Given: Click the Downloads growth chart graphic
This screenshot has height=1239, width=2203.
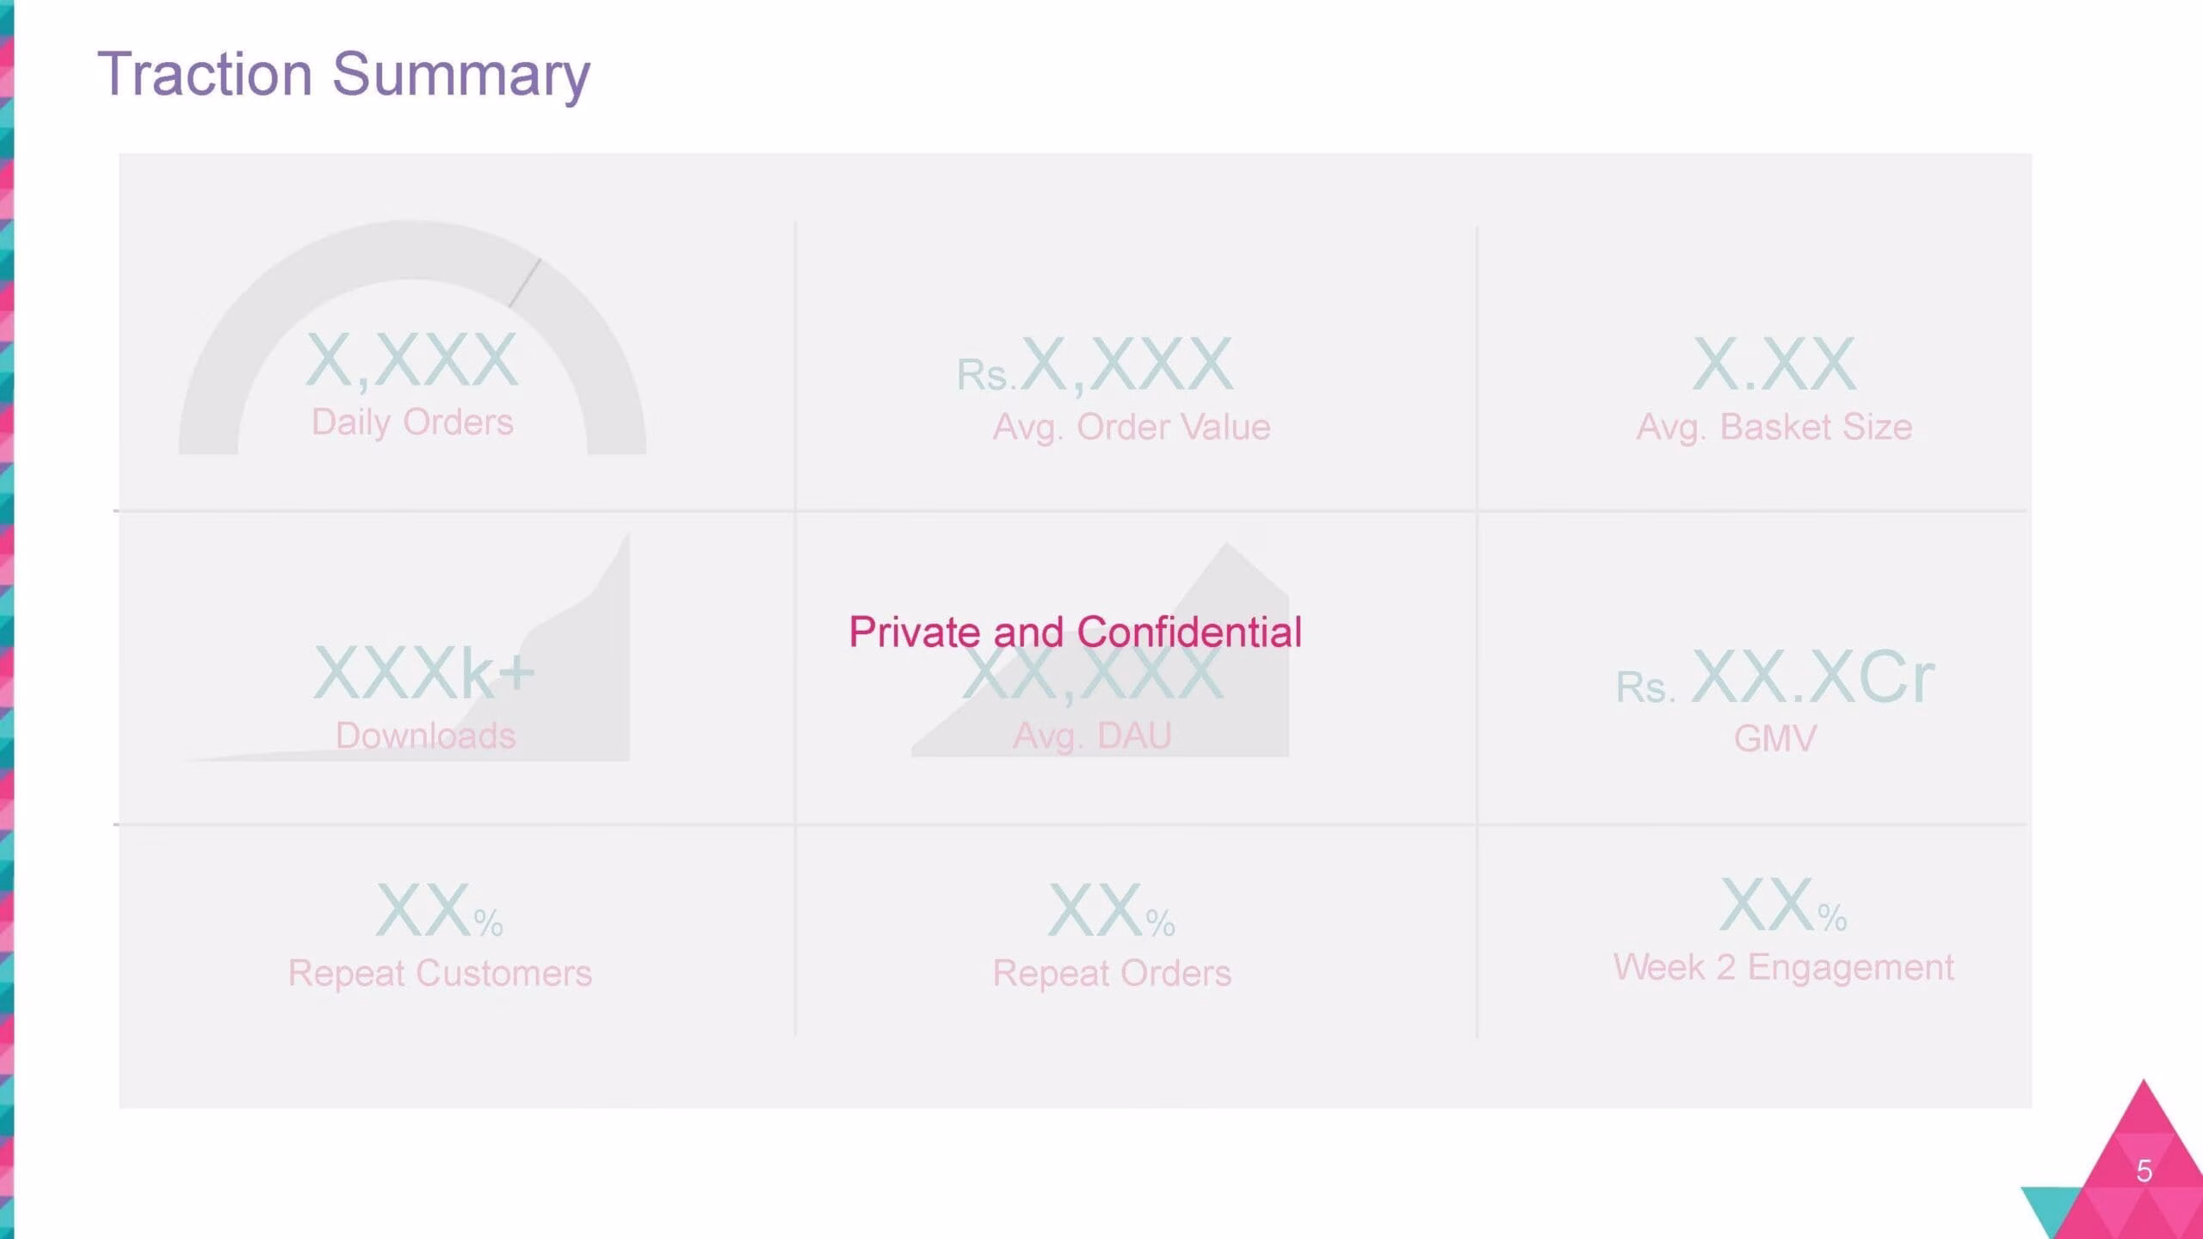Looking at the screenshot, I should tap(404, 647).
